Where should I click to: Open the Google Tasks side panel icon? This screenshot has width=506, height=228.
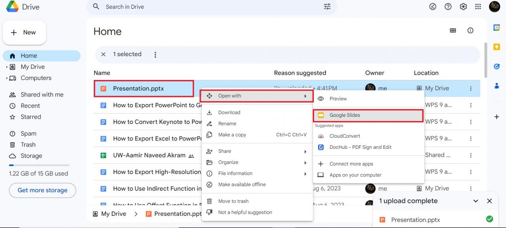point(497,66)
